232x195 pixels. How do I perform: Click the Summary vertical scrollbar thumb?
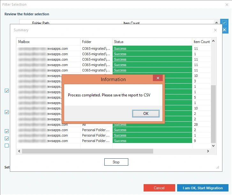213,114
